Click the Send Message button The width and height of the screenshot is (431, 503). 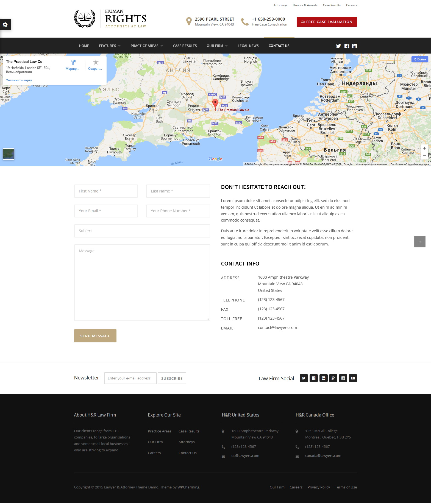pos(95,336)
